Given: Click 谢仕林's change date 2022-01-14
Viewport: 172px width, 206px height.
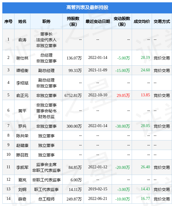Looking at the screenshot, I should coord(98,57).
